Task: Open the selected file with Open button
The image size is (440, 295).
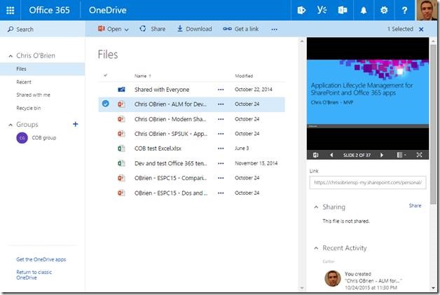Action: point(109,29)
